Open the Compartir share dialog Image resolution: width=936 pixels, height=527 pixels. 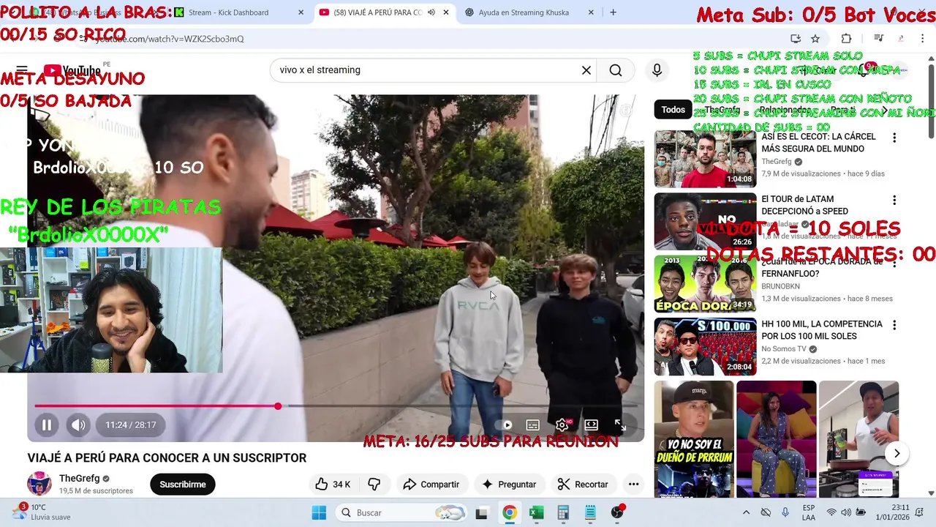click(431, 485)
